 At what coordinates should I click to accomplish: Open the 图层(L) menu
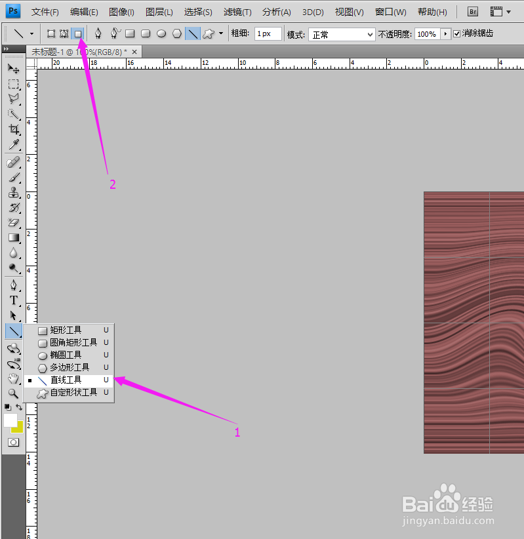159,12
